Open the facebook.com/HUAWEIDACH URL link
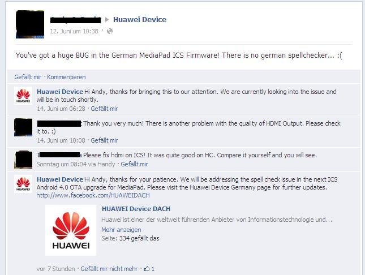This screenshot has height=275, width=365. coord(93,195)
